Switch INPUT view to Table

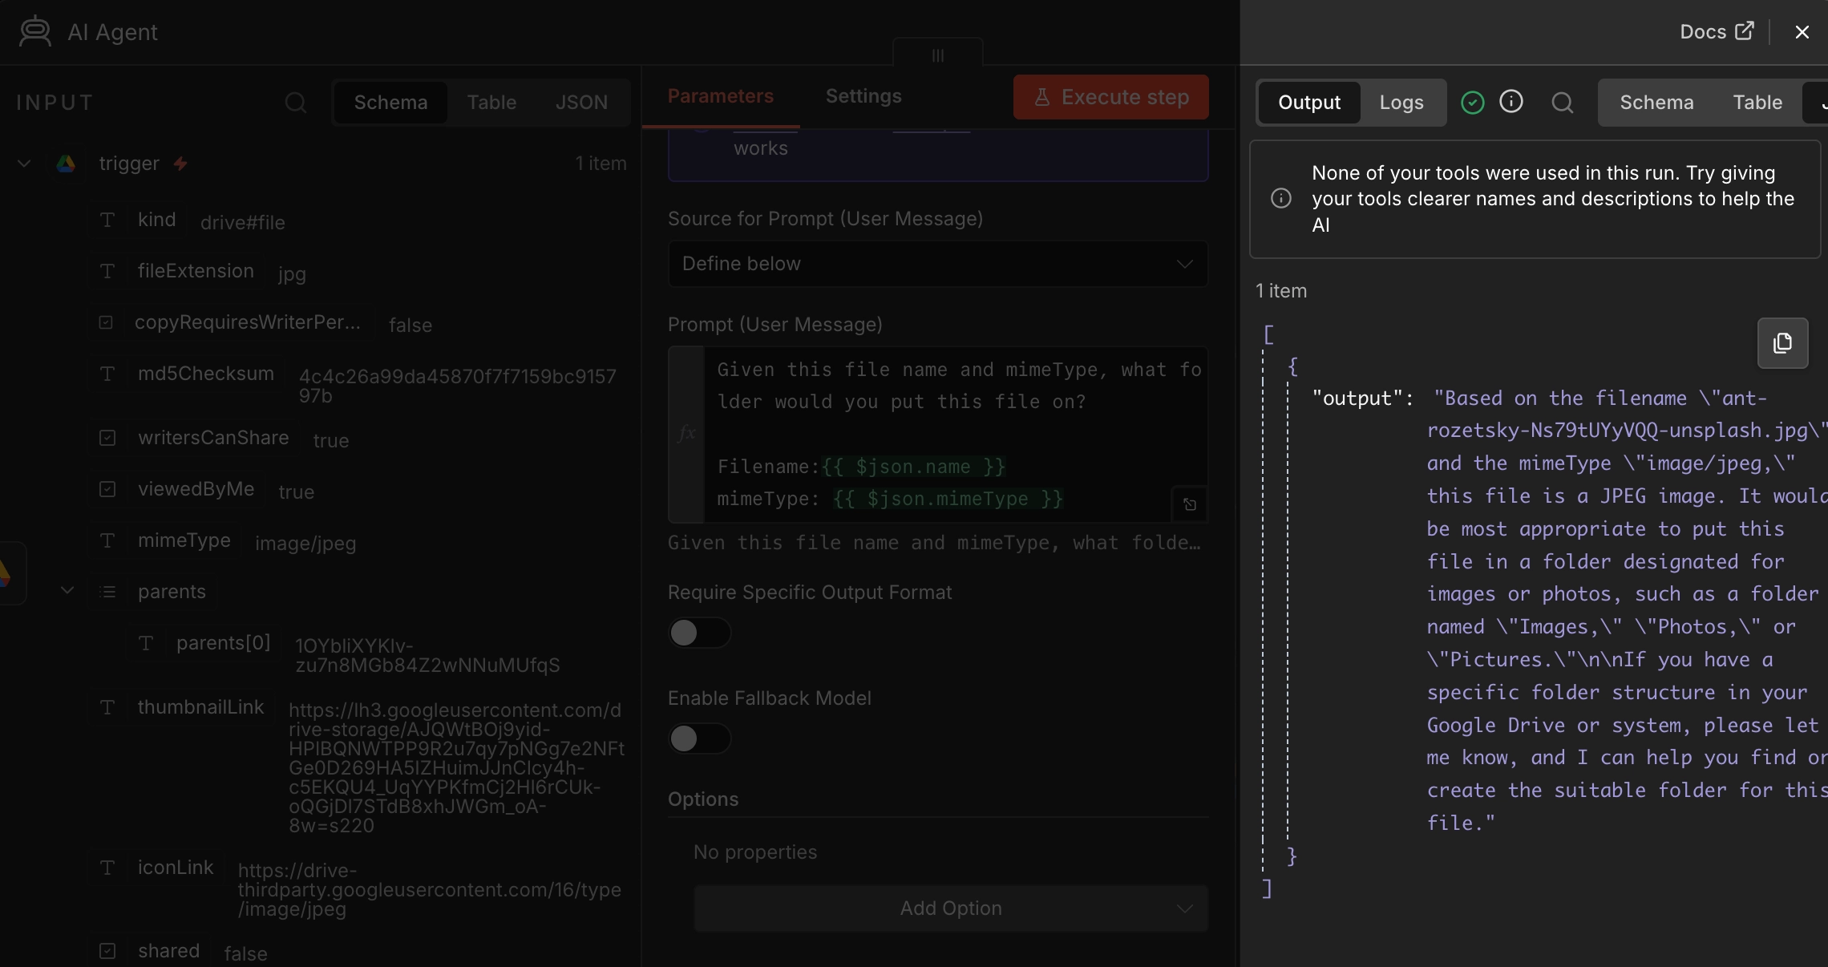point(491,103)
